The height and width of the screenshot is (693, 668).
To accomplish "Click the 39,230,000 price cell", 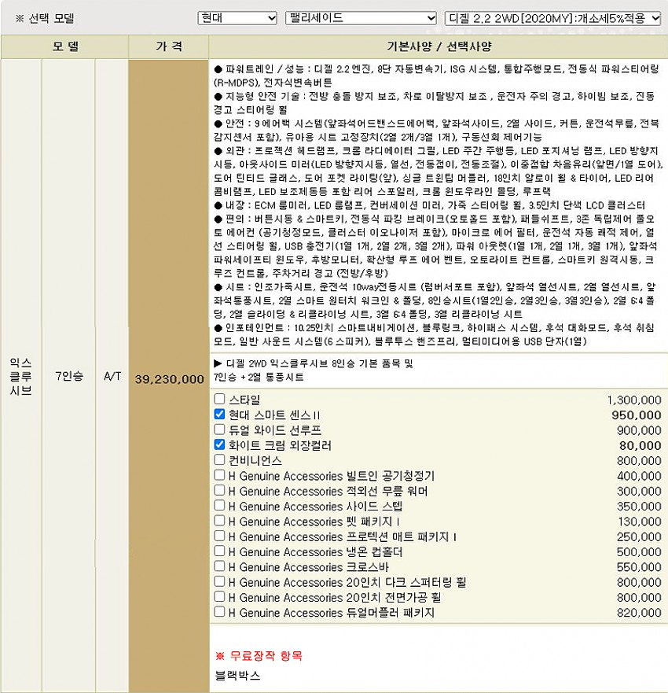I will pyautogui.click(x=170, y=378).
